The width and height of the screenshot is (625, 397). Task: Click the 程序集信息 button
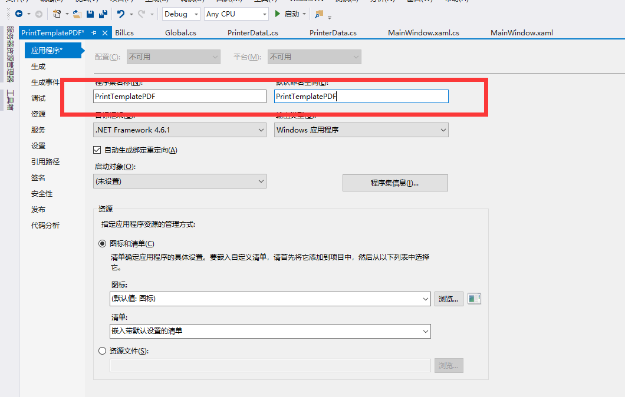click(x=395, y=183)
